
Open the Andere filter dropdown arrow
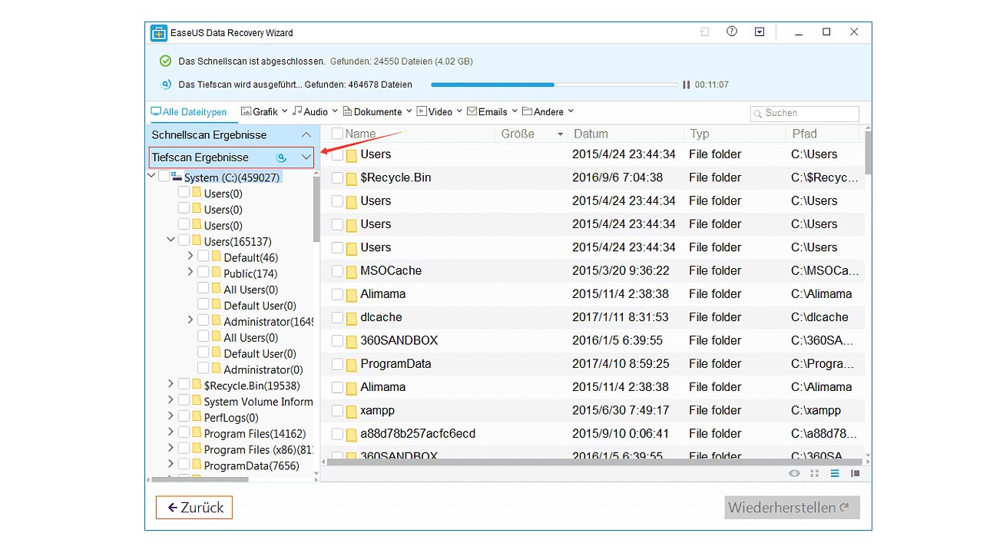point(571,111)
